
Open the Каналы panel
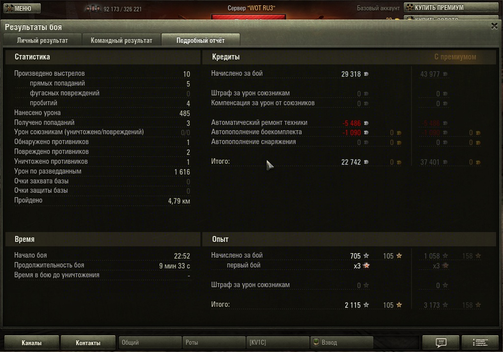31,343
